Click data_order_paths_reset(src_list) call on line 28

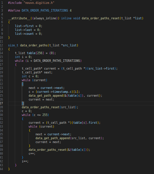point(50,107)
